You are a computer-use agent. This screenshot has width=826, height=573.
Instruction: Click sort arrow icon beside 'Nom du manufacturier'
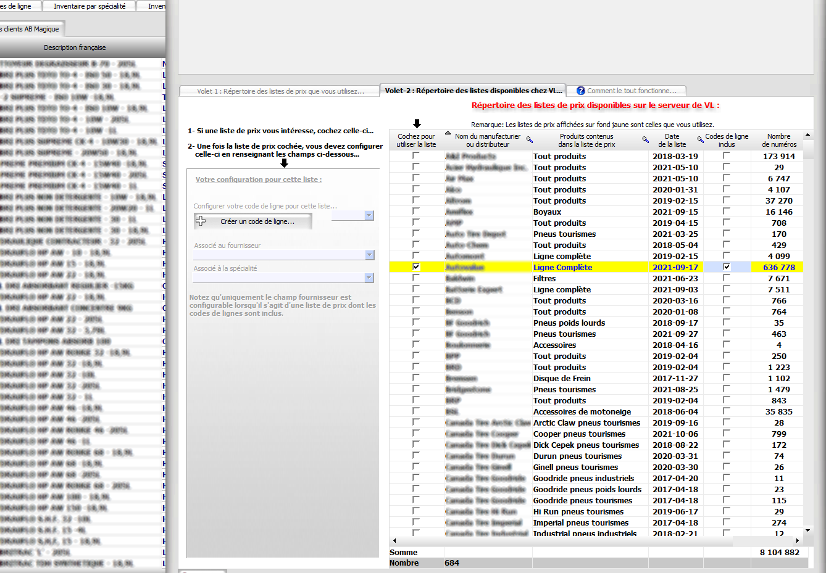tap(448, 133)
